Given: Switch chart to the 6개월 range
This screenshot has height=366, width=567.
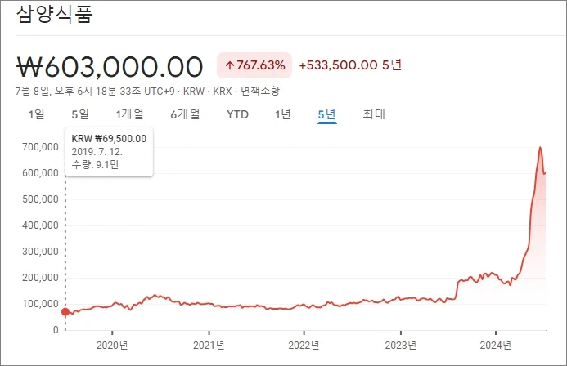Looking at the screenshot, I should (185, 114).
